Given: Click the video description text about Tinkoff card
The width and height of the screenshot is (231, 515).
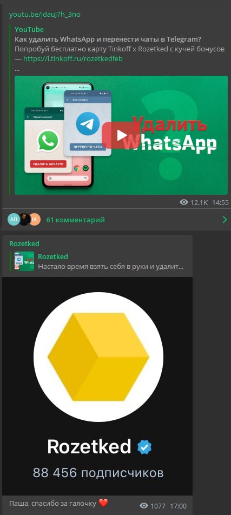Looking at the screenshot, I should [x=120, y=49].
